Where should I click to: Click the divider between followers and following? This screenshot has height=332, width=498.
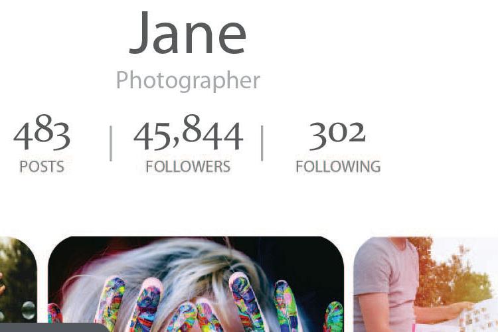[x=262, y=143]
